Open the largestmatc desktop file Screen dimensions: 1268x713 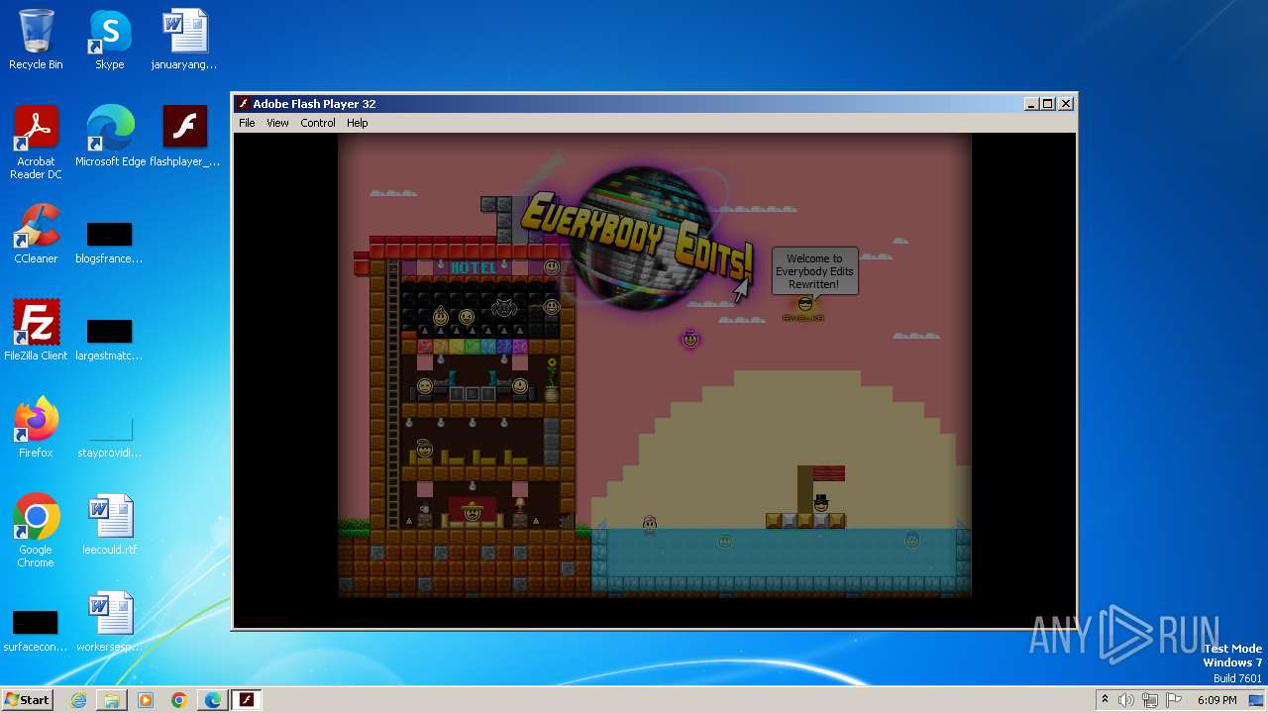click(109, 341)
